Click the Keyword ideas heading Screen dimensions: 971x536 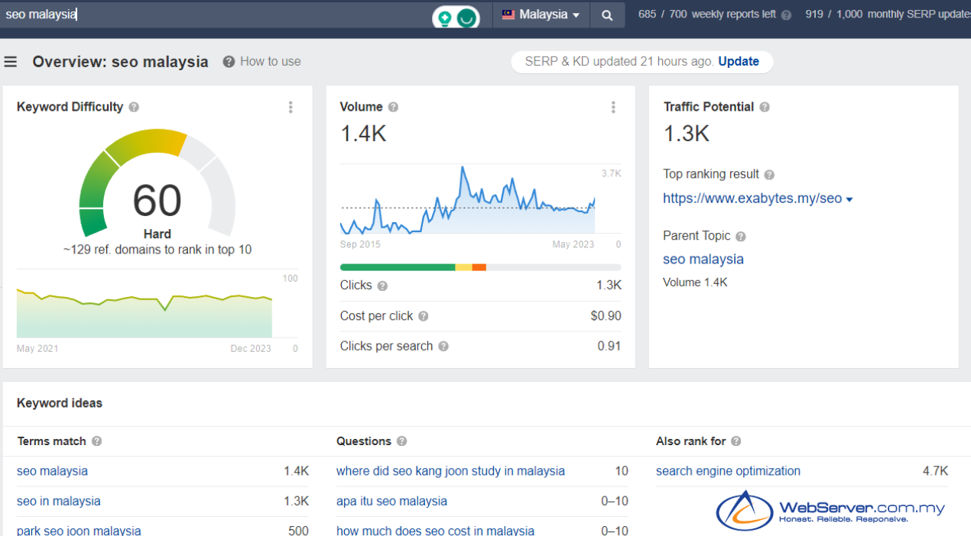[x=60, y=403]
